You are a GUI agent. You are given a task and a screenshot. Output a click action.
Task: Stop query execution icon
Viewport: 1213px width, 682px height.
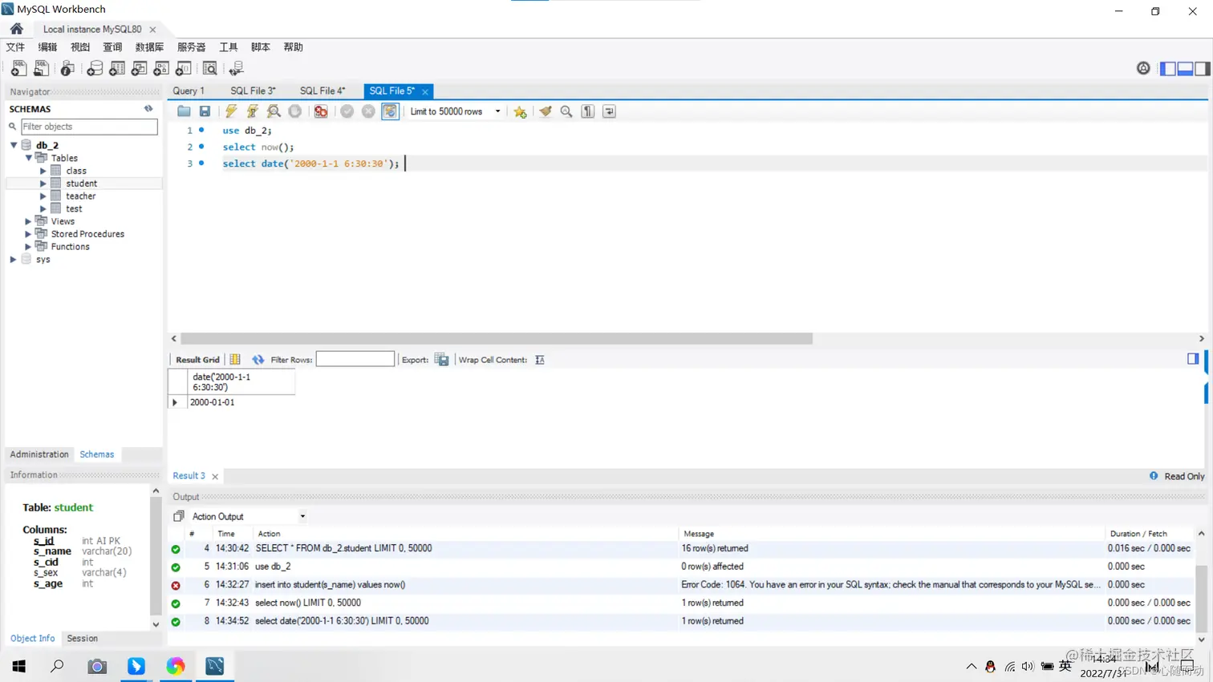pos(295,111)
